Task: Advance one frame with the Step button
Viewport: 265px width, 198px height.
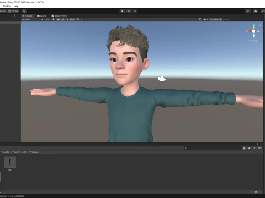Action: click(x=135, y=11)
